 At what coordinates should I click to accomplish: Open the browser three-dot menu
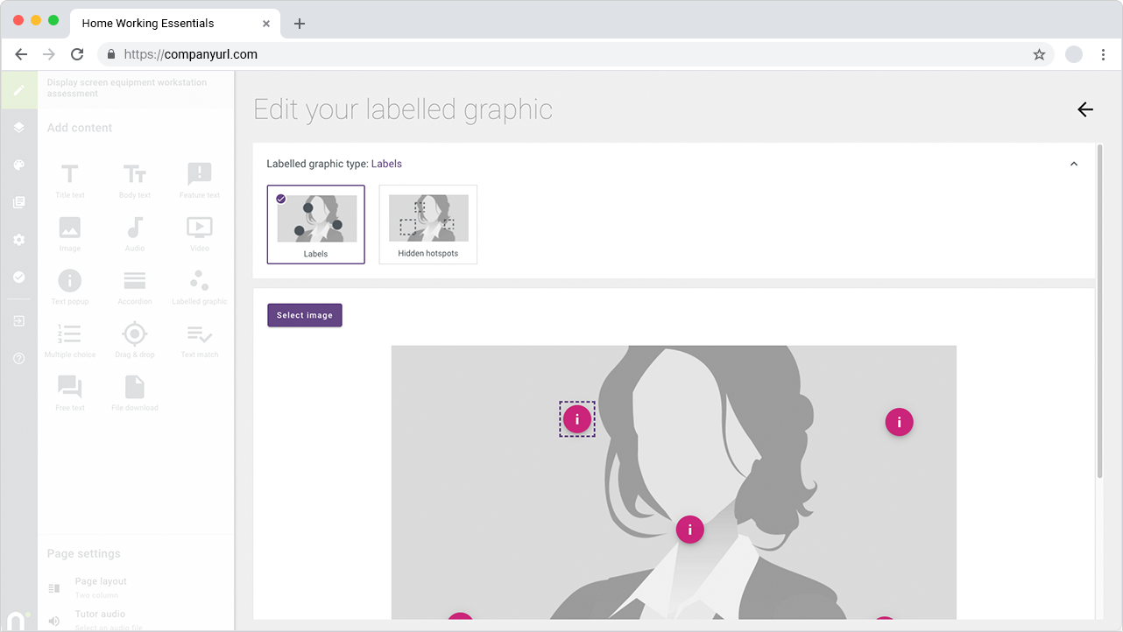click(x=1103, y=54)
